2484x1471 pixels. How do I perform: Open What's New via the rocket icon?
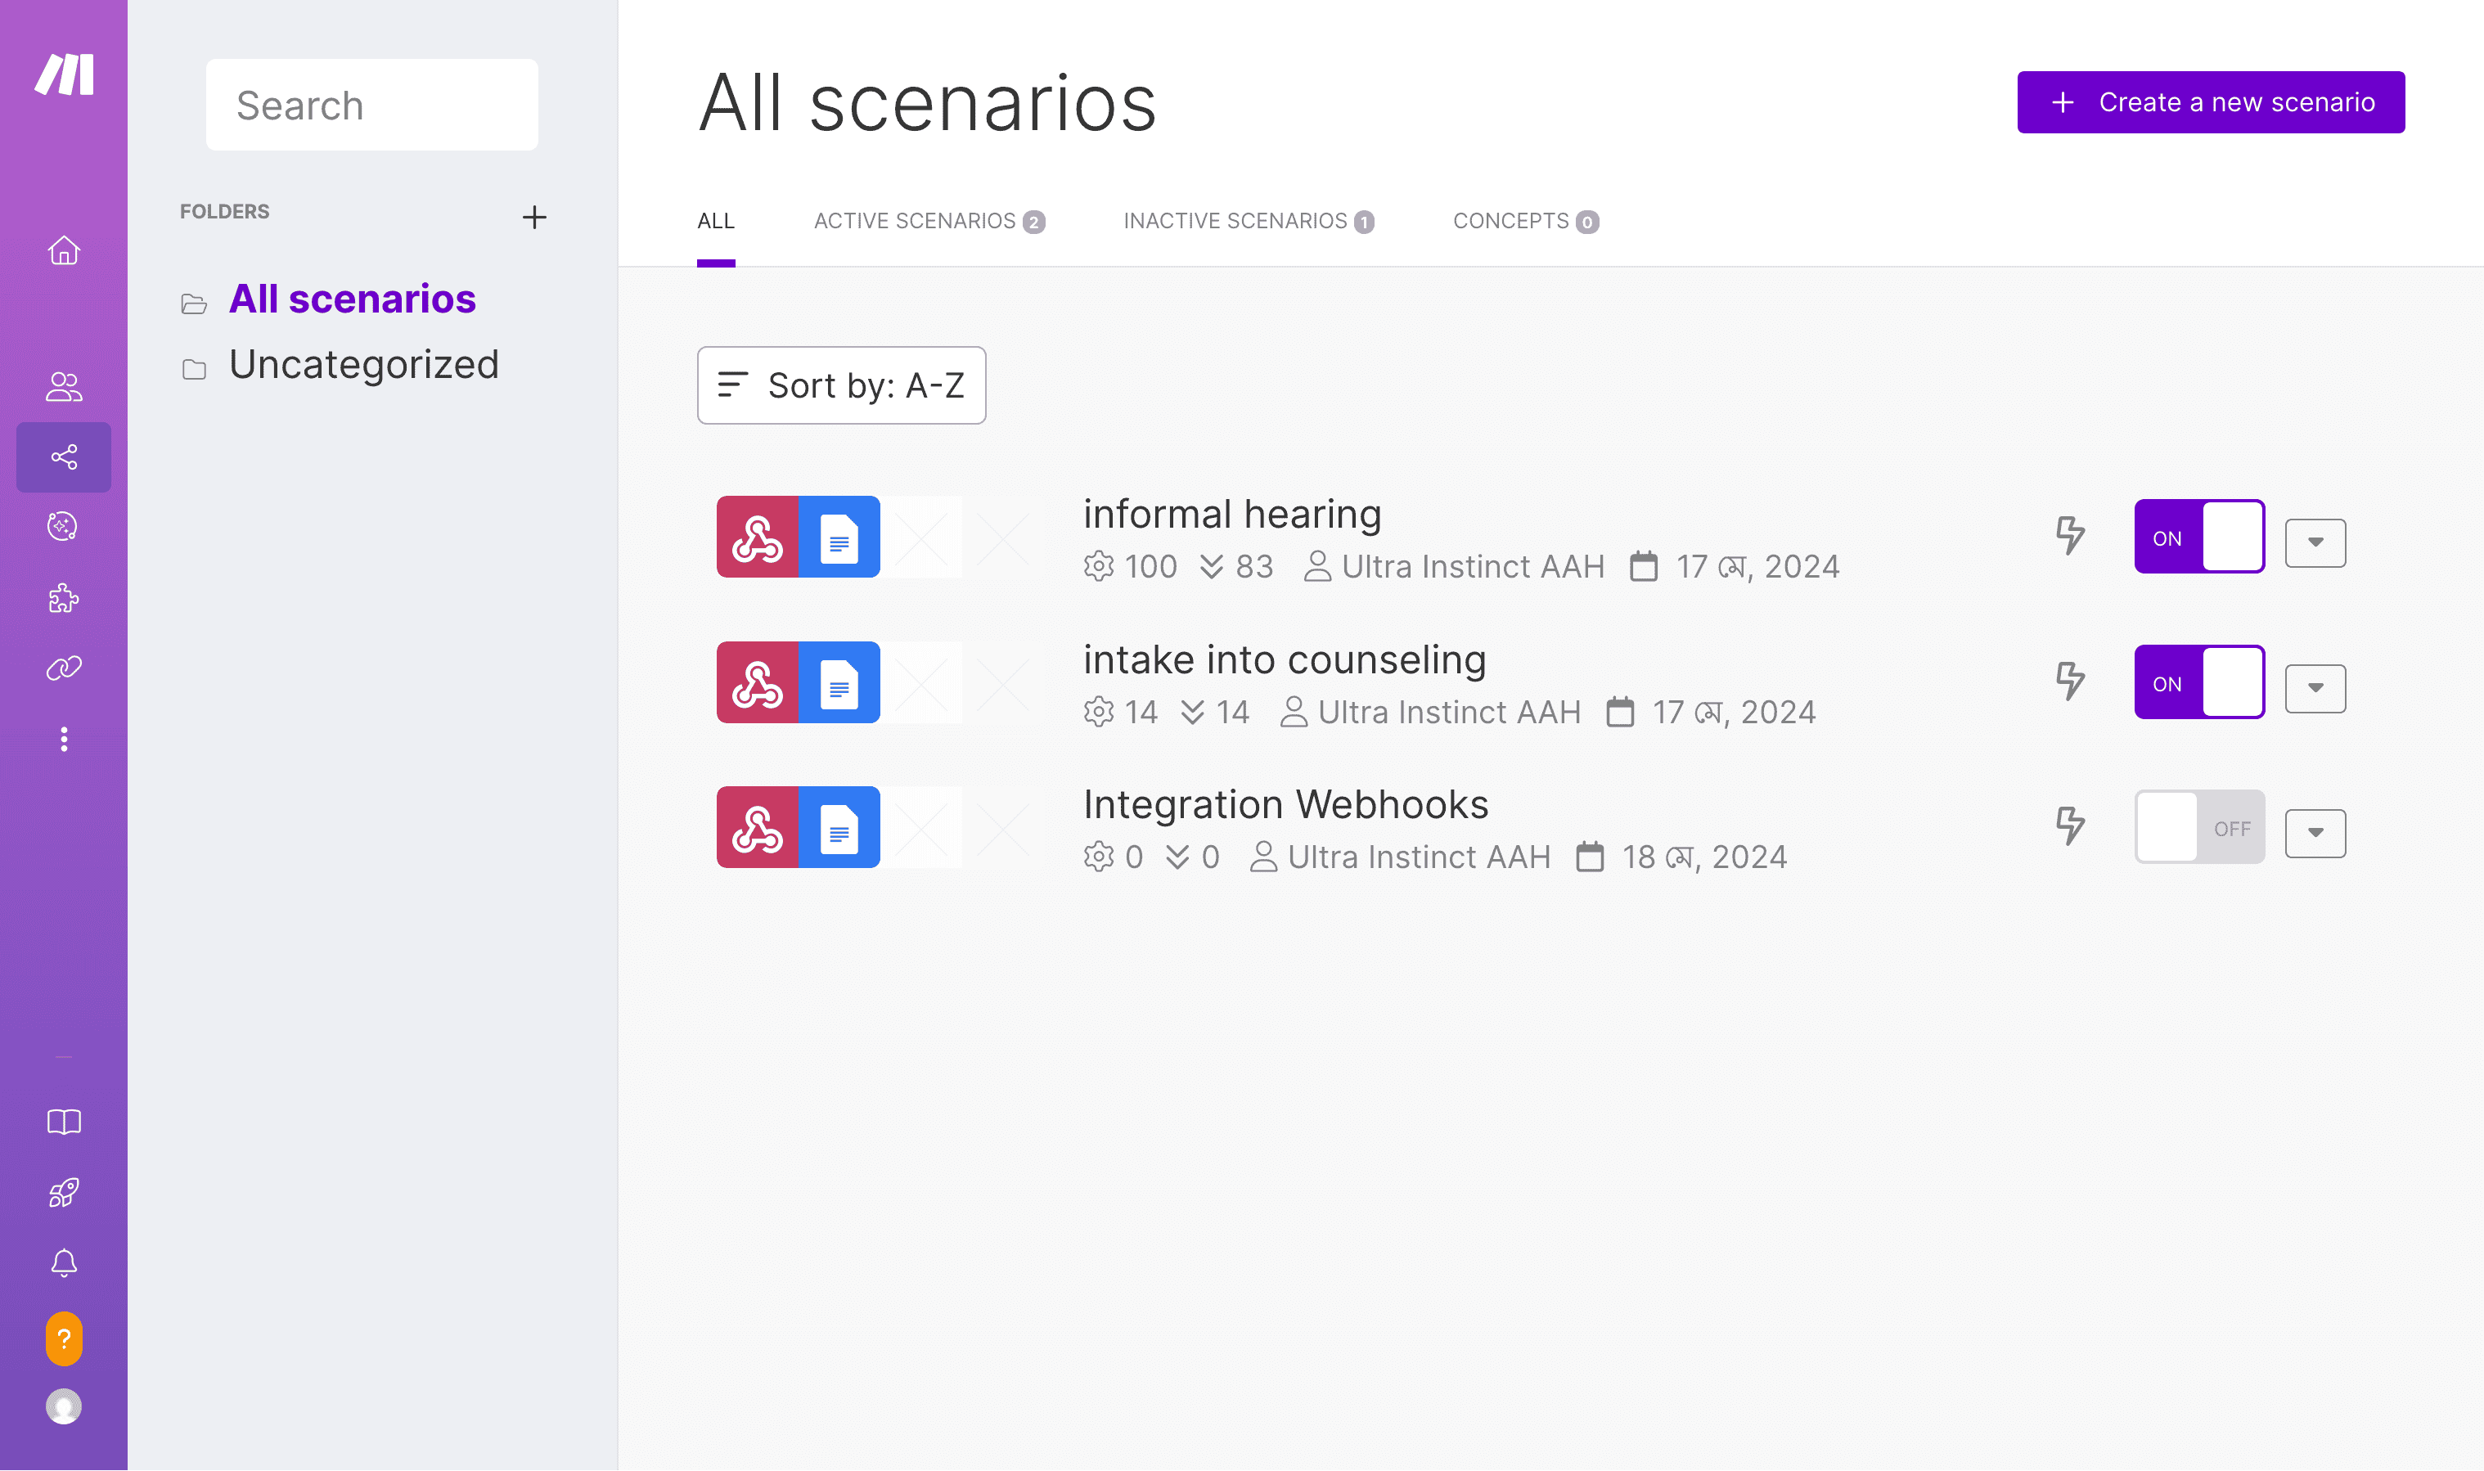[x=62, y=1193]
